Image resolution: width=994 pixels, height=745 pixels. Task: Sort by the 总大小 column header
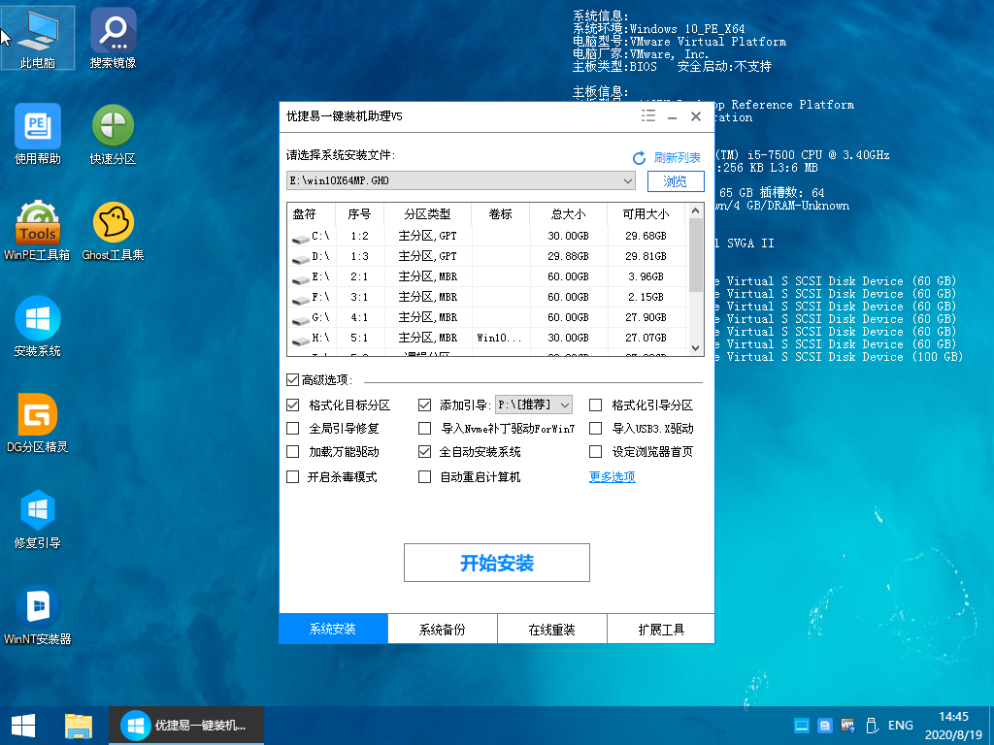click(568, 214)
